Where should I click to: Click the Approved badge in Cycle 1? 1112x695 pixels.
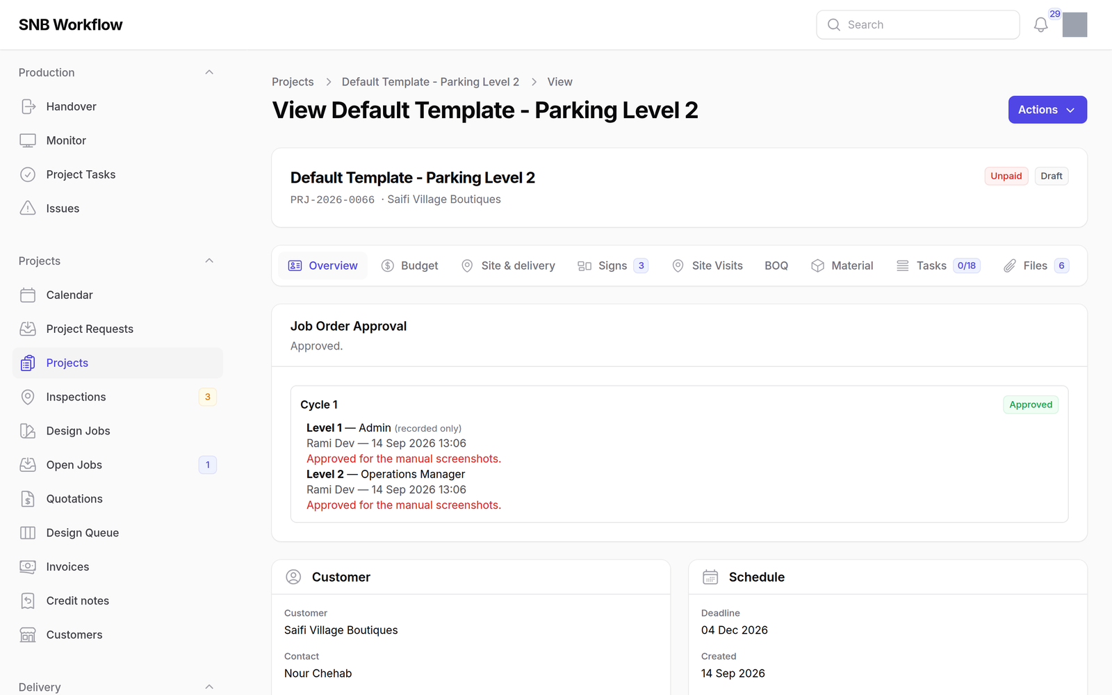coord(1030,404)
